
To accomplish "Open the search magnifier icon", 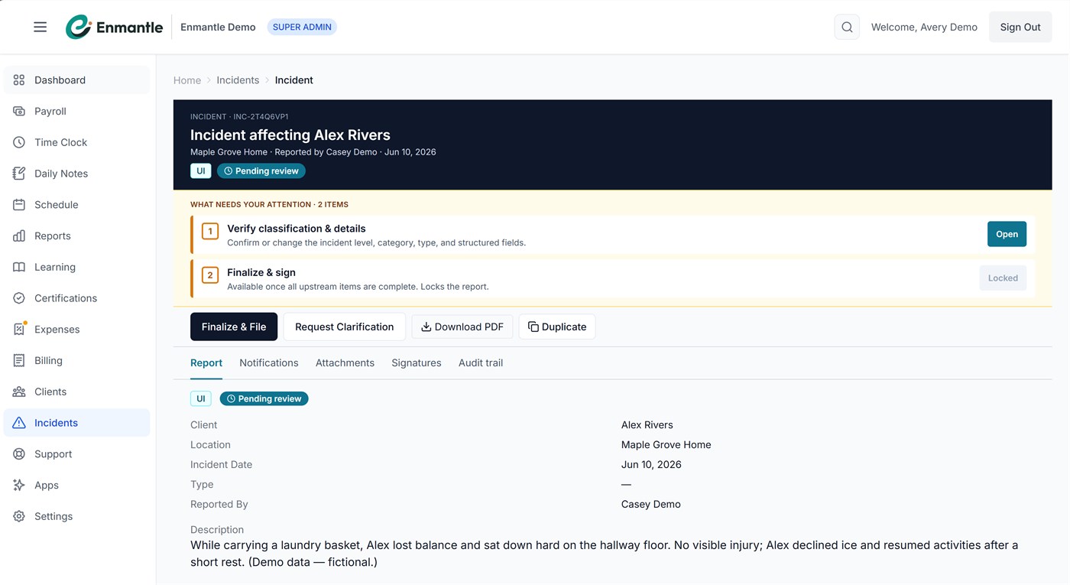I will tap(847, 27).
